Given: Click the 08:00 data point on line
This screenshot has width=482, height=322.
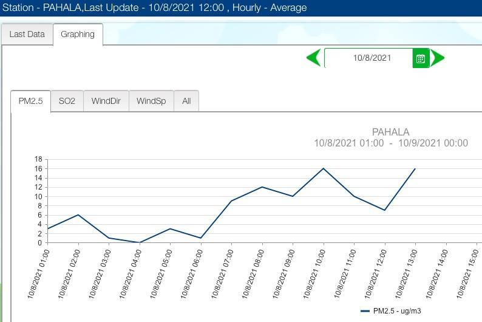Looking at the screenshot, I should click(262, 187).
